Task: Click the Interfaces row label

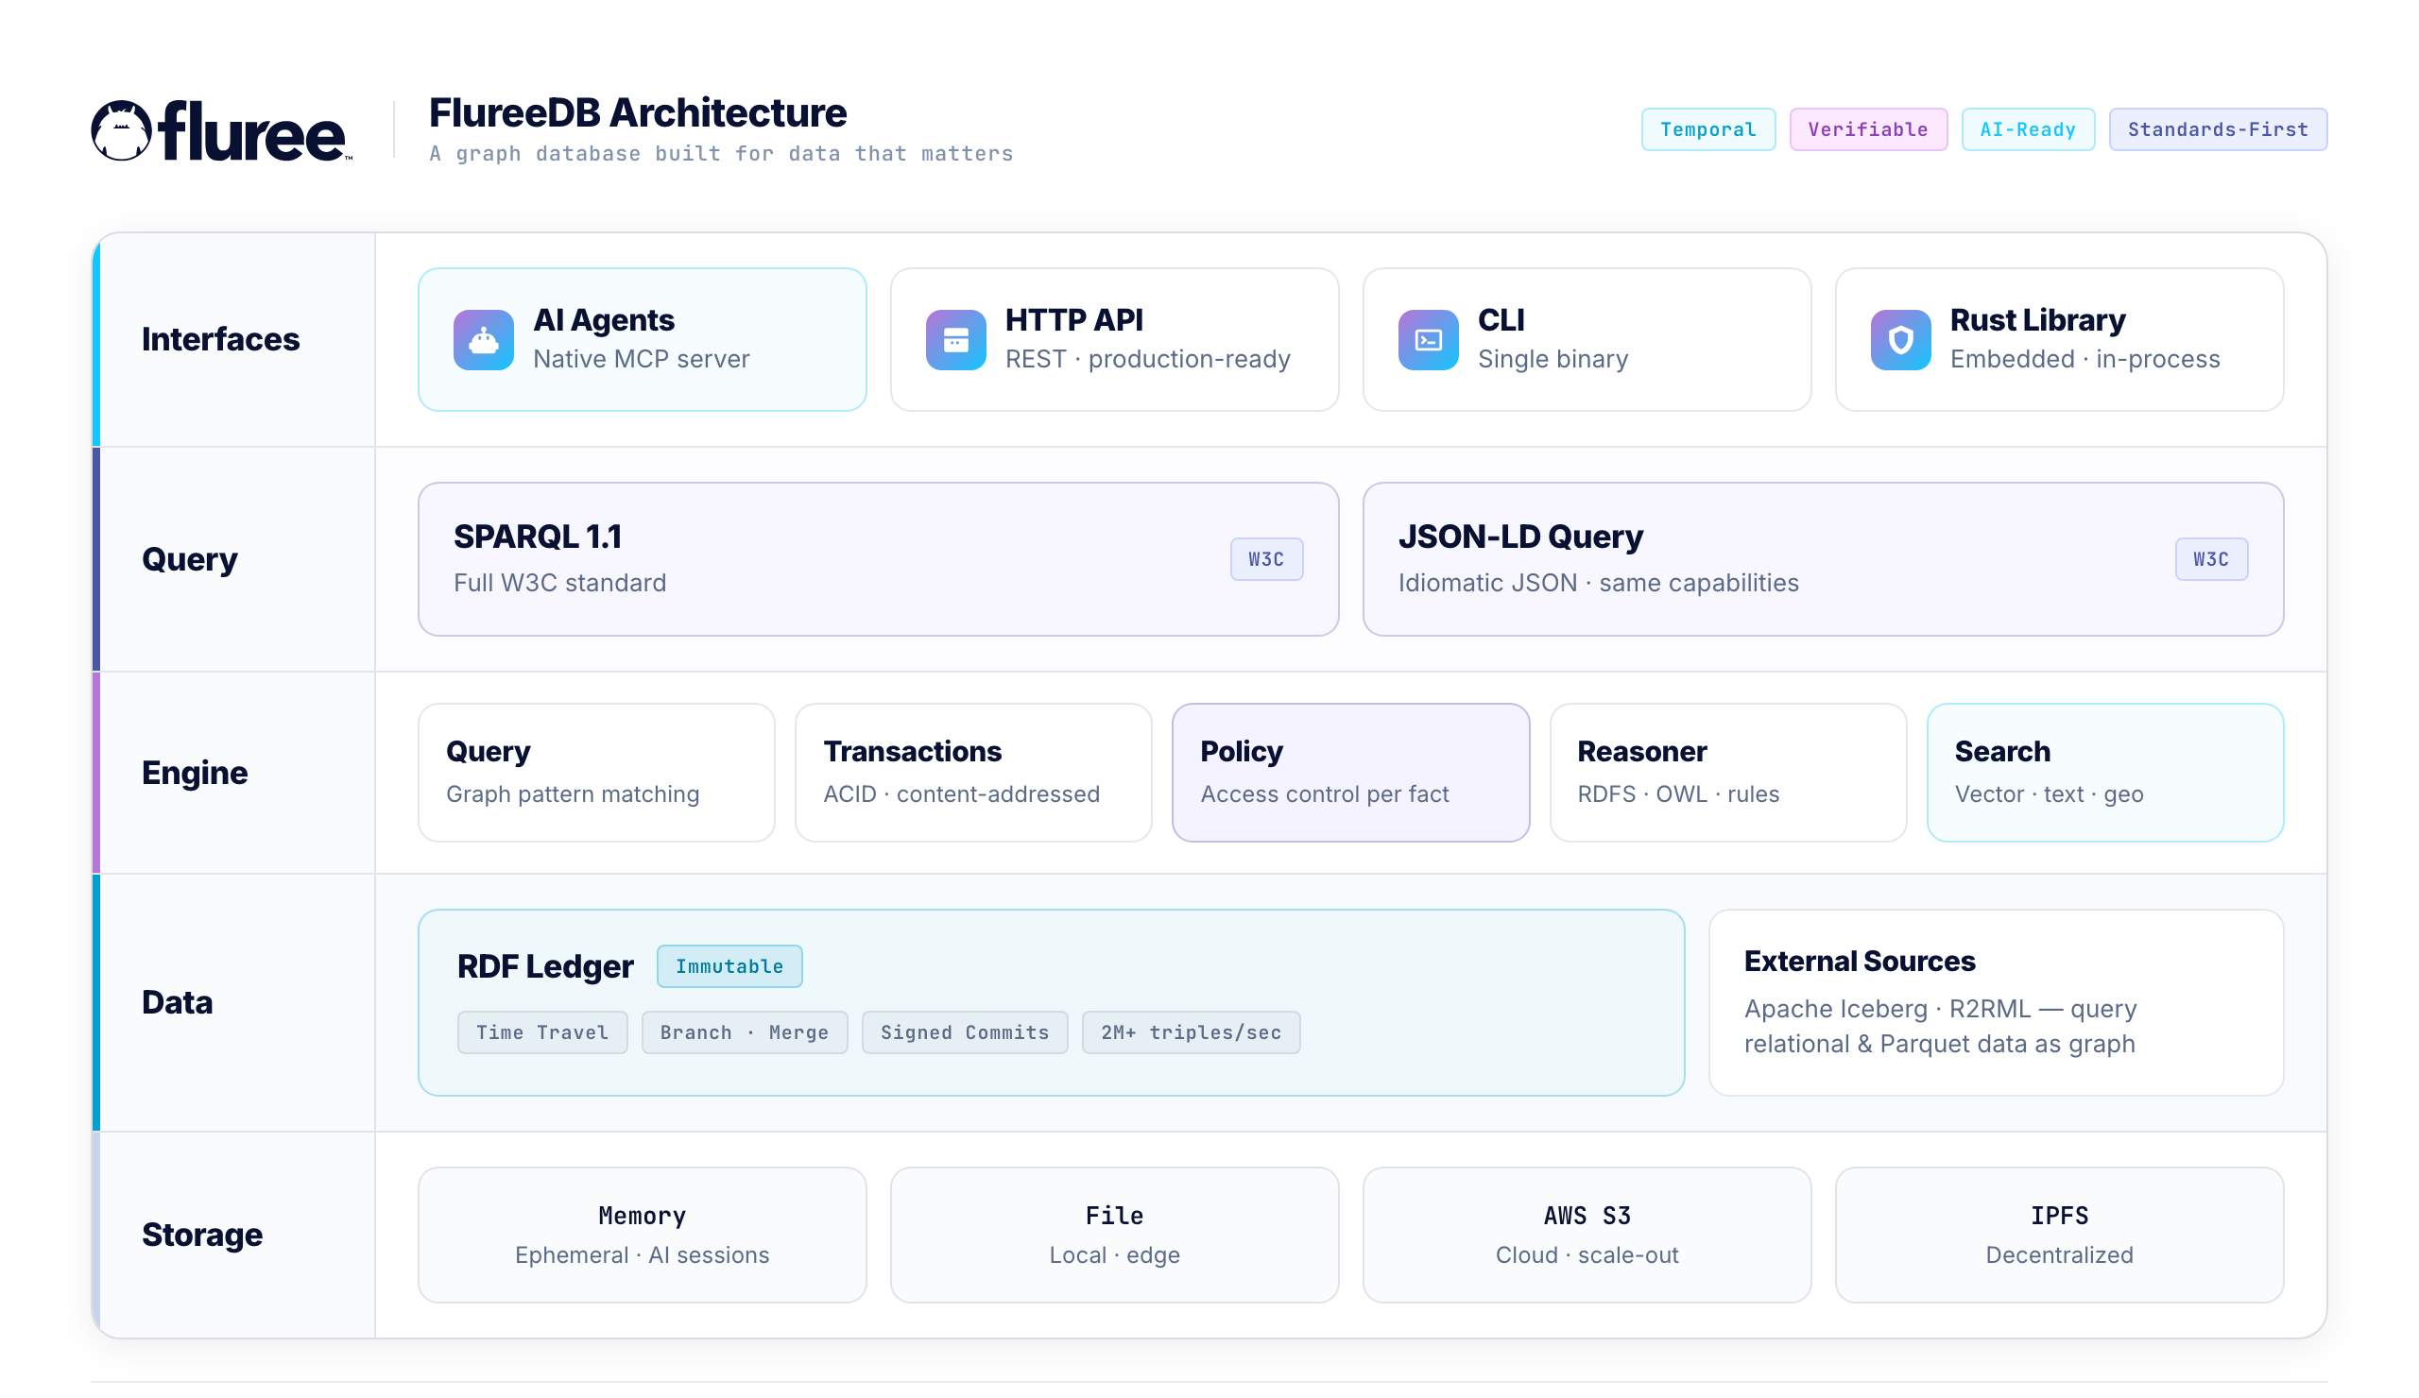Action: [x=221, y=340]
